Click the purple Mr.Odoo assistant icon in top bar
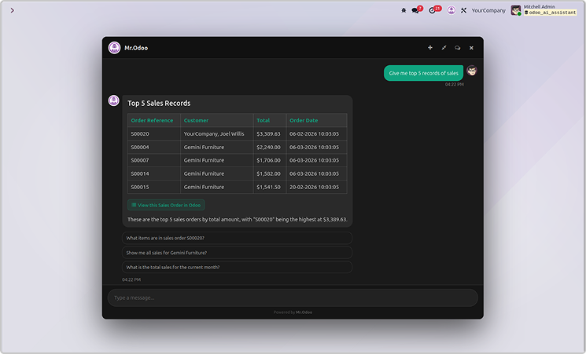586x354 pixels. 451,10
